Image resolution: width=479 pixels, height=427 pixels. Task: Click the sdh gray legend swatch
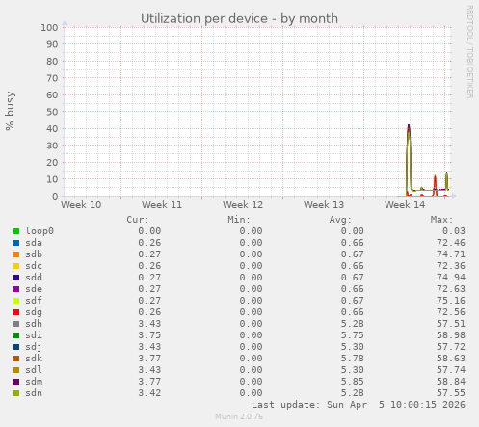tap(16, 324)
